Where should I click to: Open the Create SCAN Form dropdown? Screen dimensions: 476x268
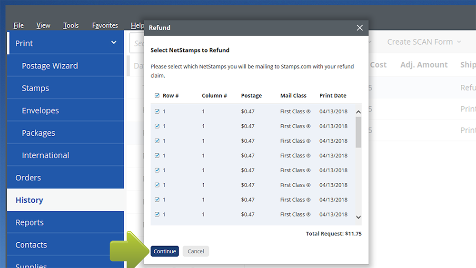[424, 42]
